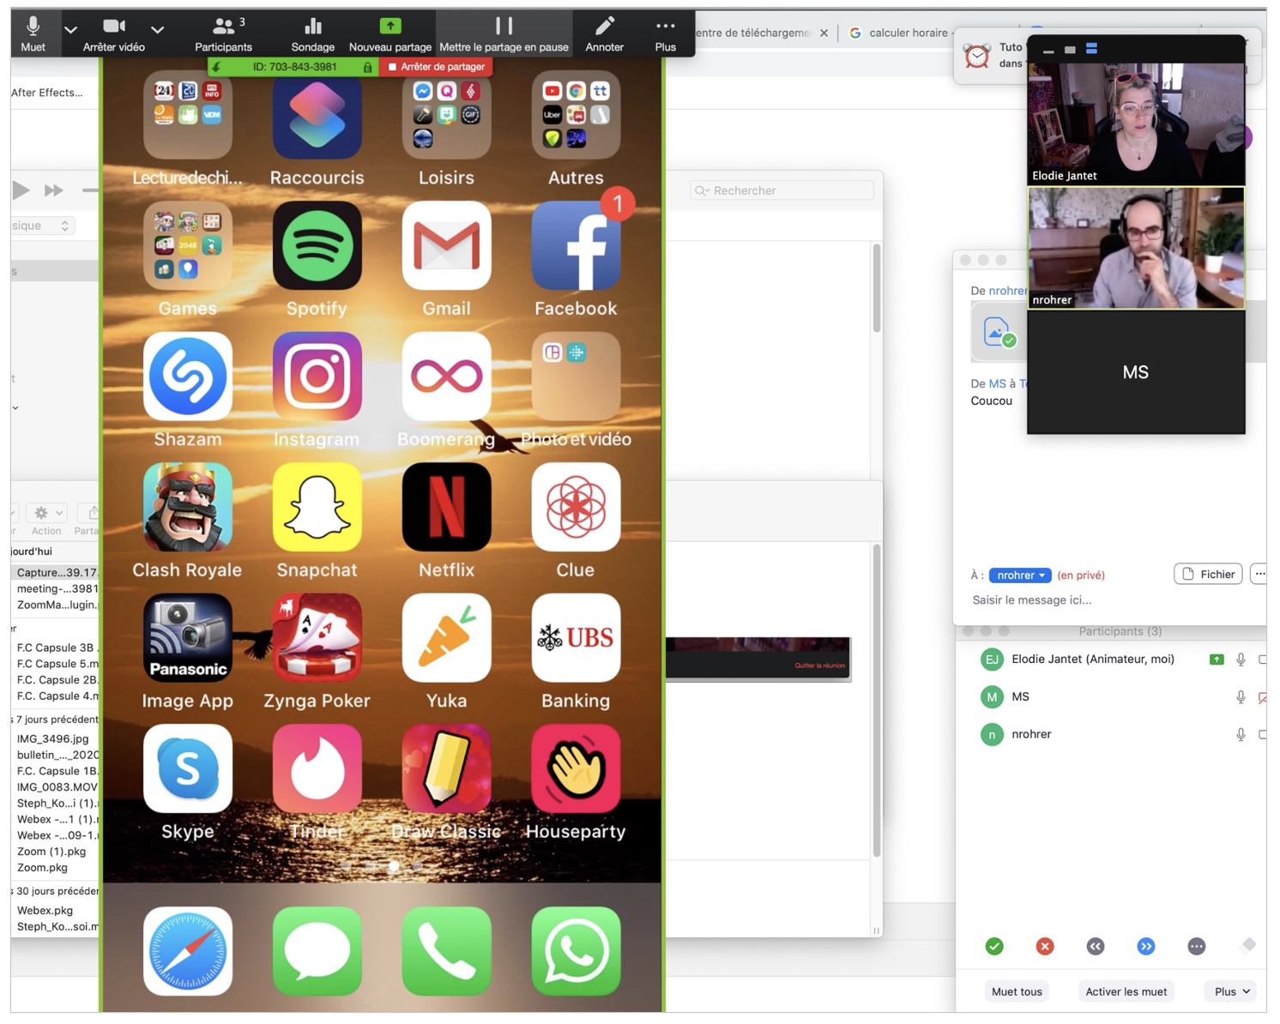Tap the Netflix app icon
This screenshot has height=1024, width=1280.
pyautogui.click(x=446, y=508)
